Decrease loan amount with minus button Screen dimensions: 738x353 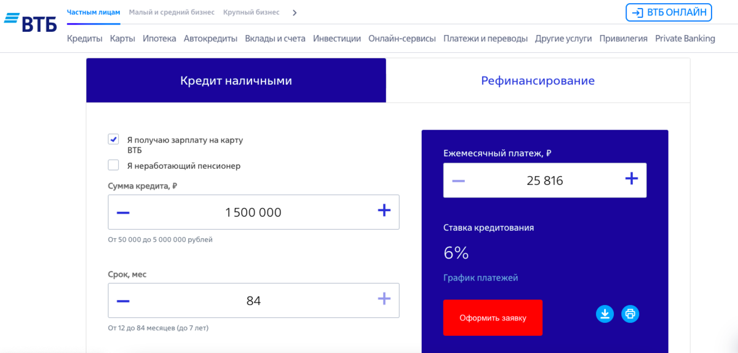[123, 212]
